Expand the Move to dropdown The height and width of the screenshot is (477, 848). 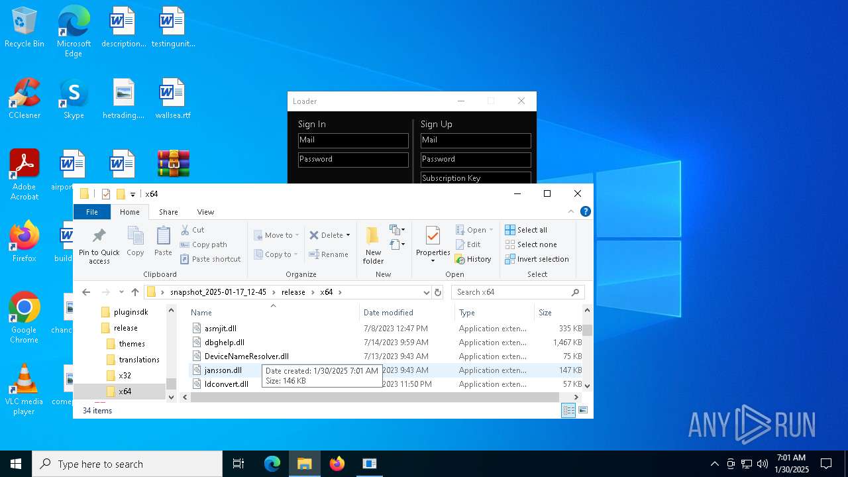(297, 235)
